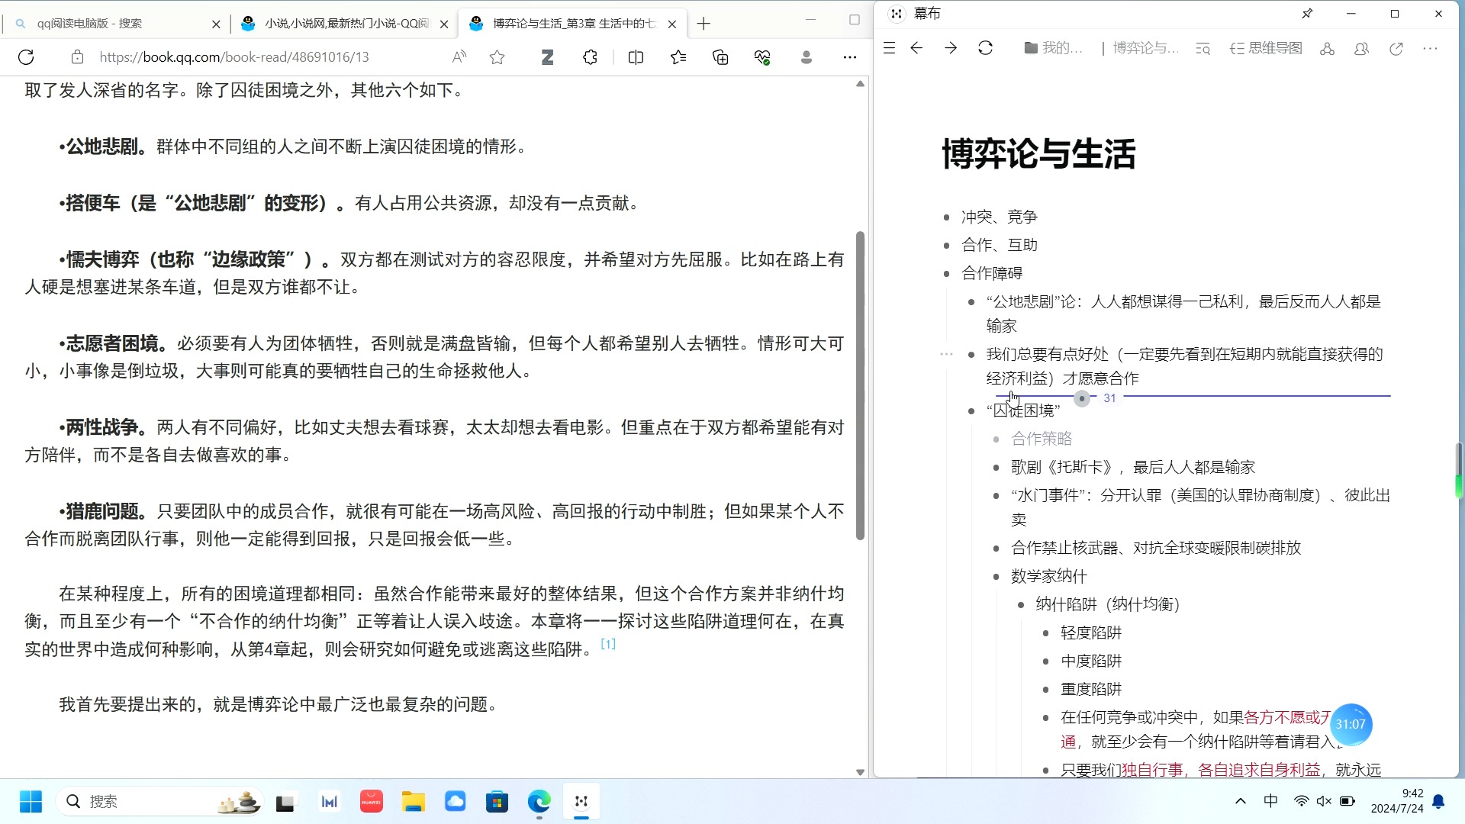Click the page scrollbar up arrow

click(x=860, y=84)
